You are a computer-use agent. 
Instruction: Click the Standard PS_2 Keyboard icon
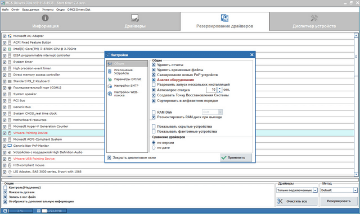[x=10, y=81]
